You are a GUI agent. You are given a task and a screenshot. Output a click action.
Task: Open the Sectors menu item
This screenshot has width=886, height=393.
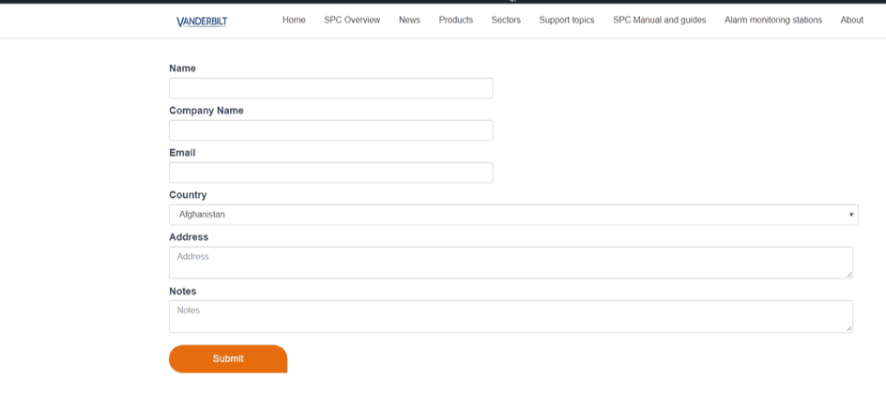click(506, 20)
